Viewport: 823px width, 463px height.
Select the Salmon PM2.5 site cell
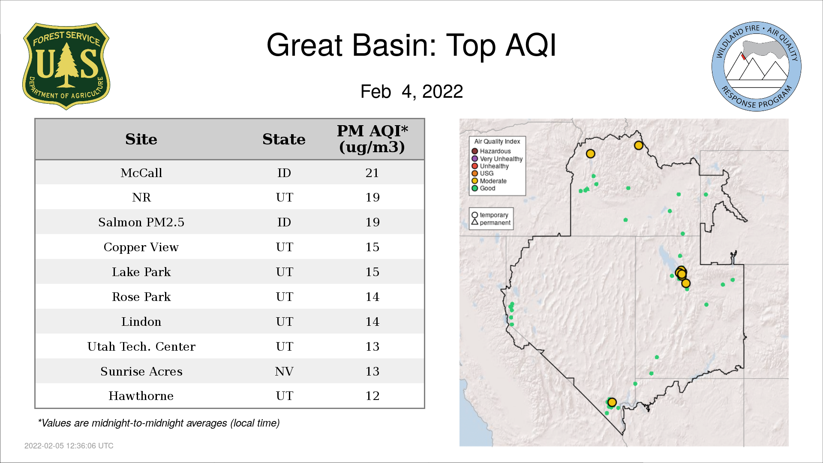[141, 222]
